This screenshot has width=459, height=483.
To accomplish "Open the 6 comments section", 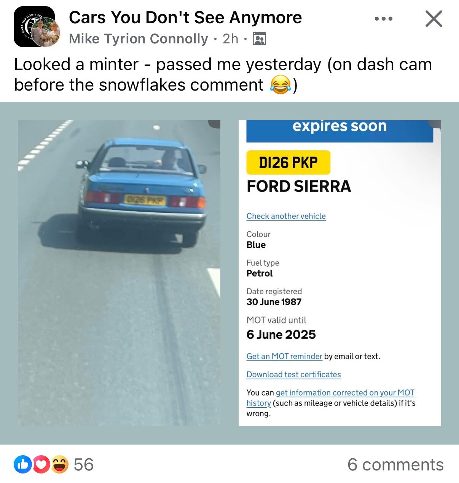I will (395, 464).
